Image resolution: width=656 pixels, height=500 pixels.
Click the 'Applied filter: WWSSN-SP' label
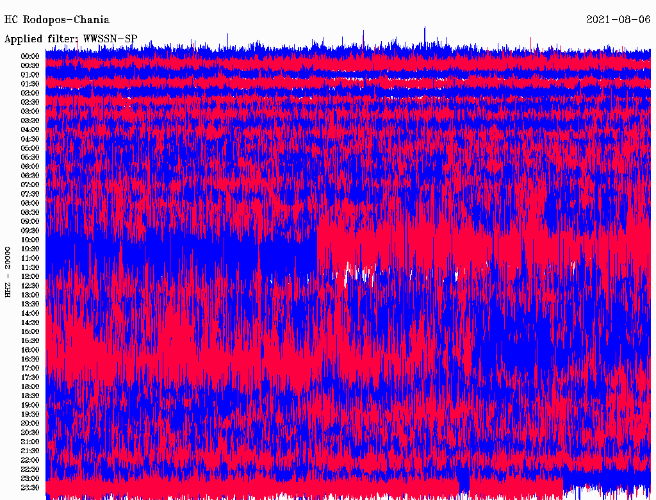coord(70,39)
